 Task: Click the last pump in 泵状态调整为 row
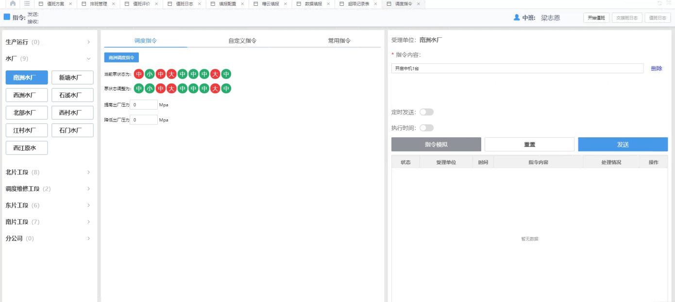click(x=226, y=89)
